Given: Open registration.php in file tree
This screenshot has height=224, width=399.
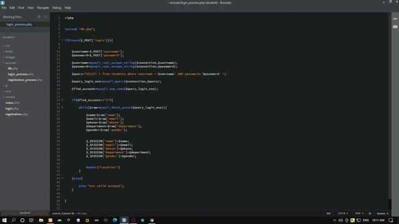Looking at the screenshot, I should 17,114.
